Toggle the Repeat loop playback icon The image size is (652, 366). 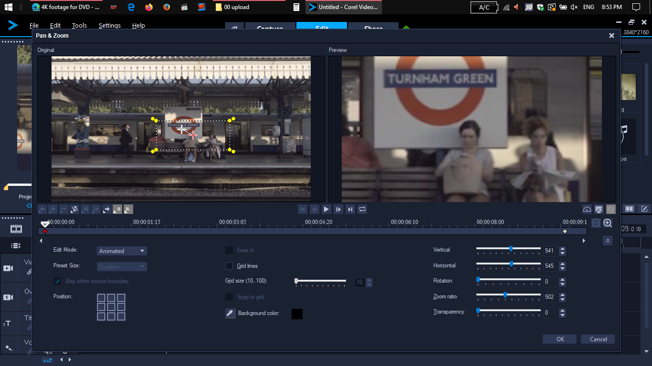(362, 209)
